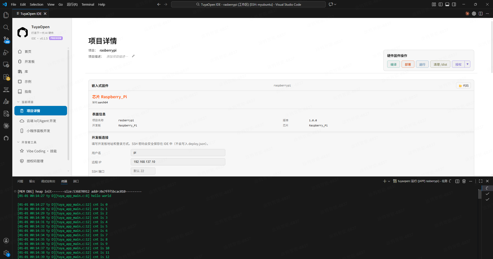Open the Search view in activity bar

pyautogui.click(x=6, y=27)
